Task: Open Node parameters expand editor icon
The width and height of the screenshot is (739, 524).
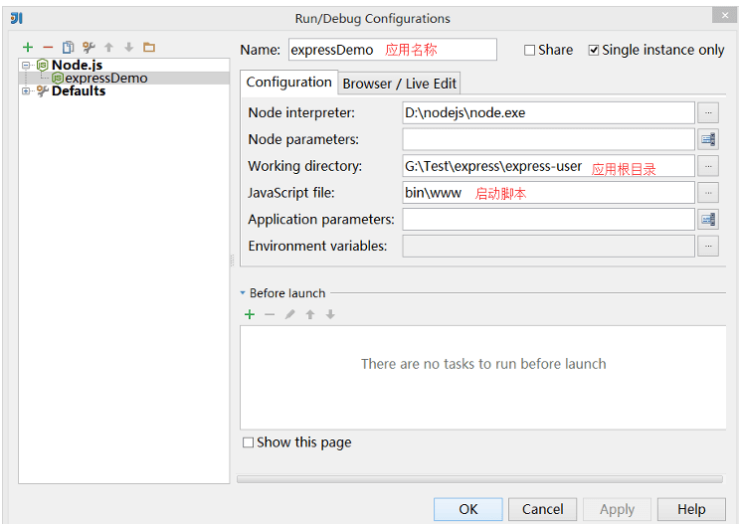Action: pyautogui.click(x=707, y=139)
